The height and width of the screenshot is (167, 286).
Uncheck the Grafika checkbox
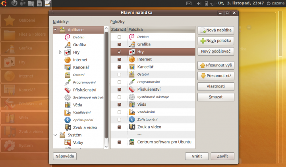[119, 44]
